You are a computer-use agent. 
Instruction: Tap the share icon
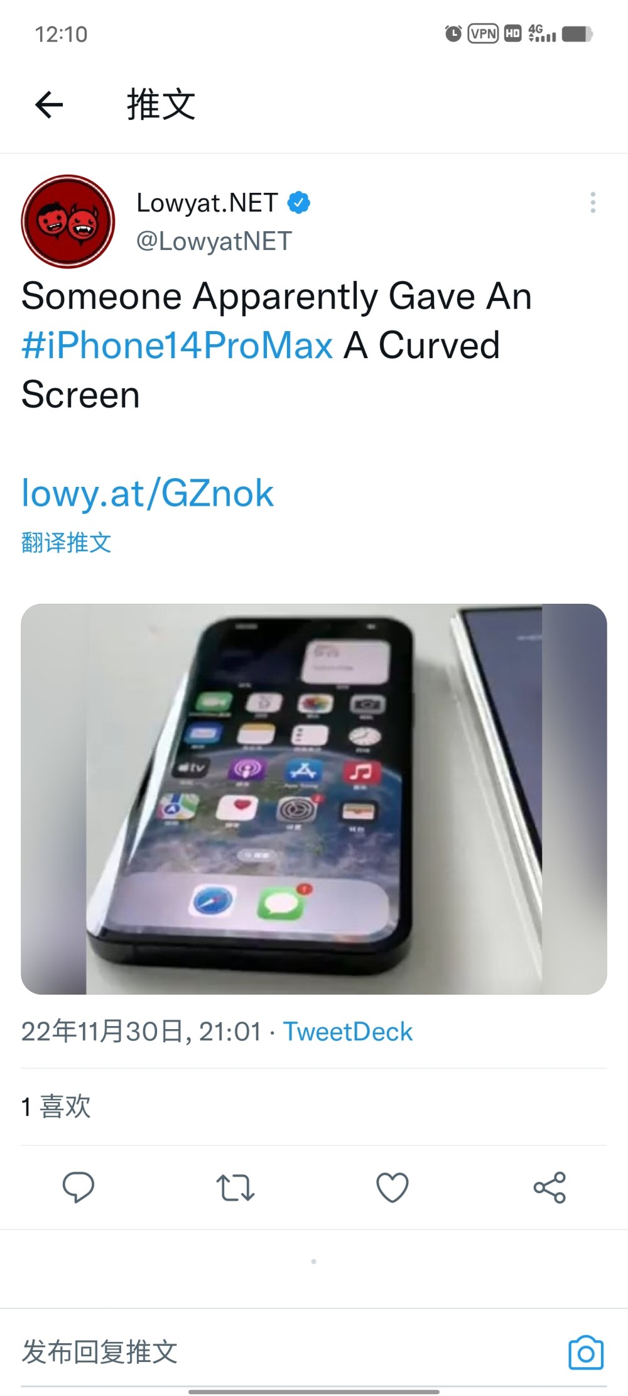coord(549,1187)
